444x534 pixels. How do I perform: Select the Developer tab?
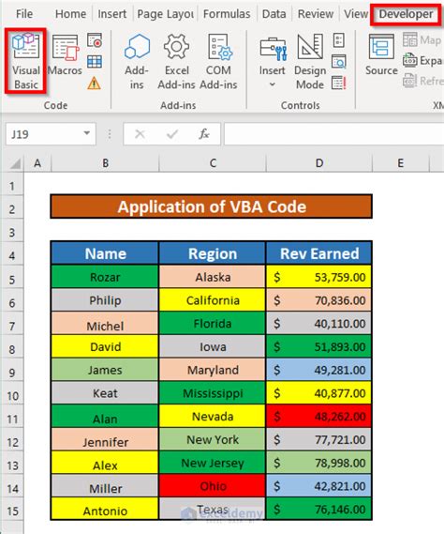tap(406, 14)
